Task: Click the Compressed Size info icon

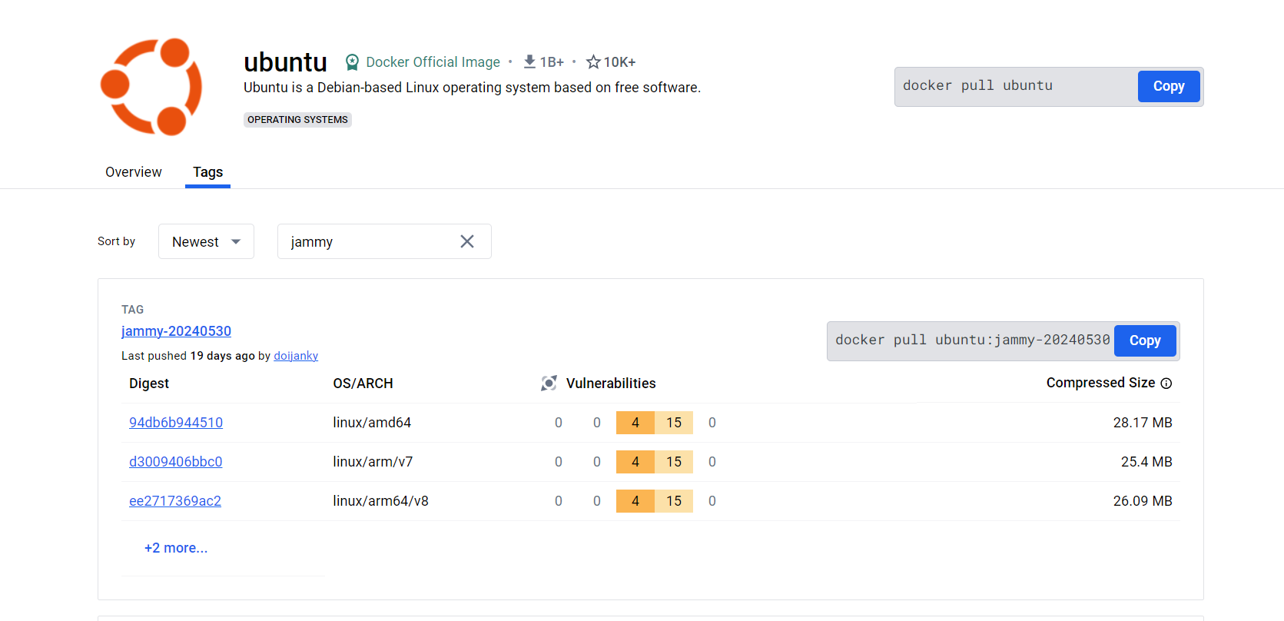Action: pyautogui.click(x=1166, y=384)
